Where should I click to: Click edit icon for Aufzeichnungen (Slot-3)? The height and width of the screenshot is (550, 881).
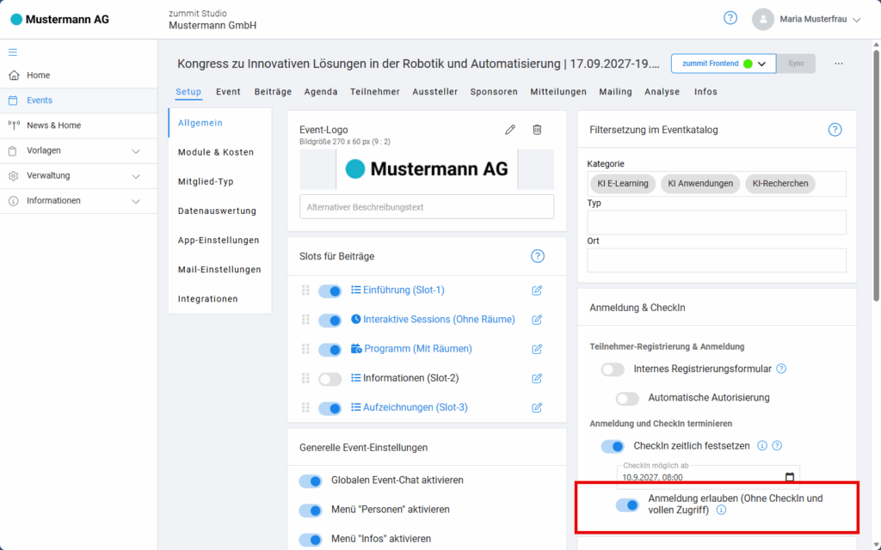pos(537,407)
